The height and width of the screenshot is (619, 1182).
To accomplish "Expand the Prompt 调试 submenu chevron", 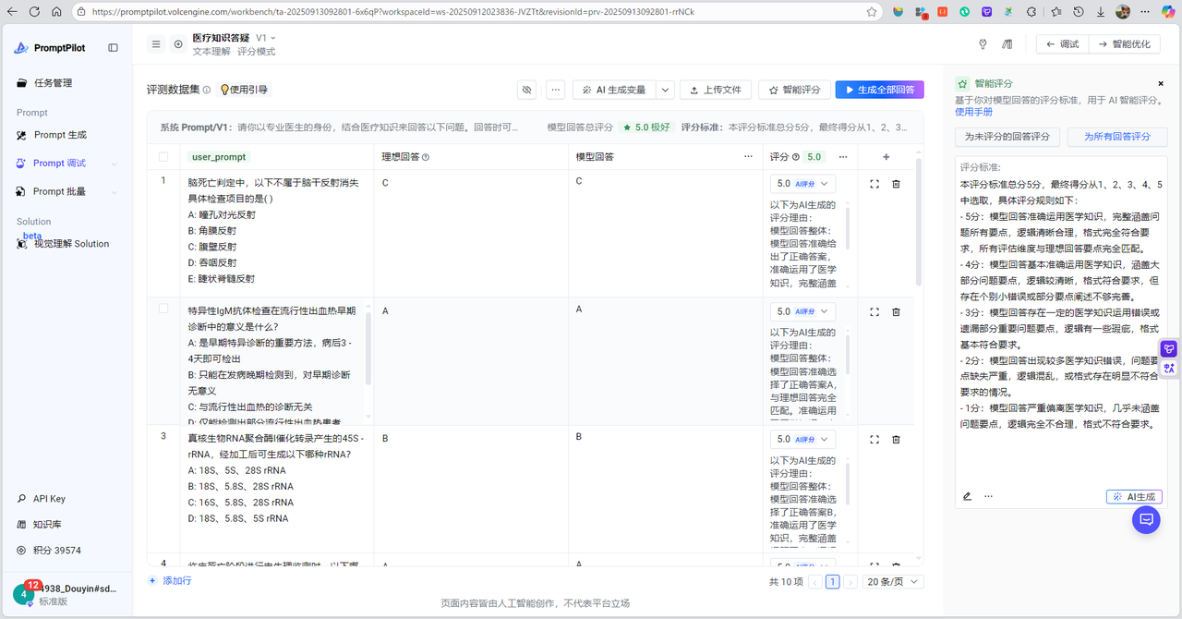I will (x=115, y=164).
